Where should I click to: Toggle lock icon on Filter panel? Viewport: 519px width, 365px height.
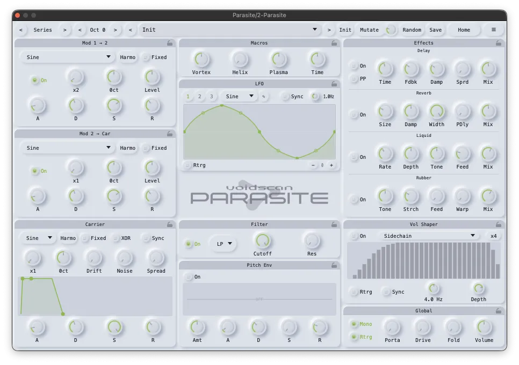pyautogui.click(x=334, y=224)
